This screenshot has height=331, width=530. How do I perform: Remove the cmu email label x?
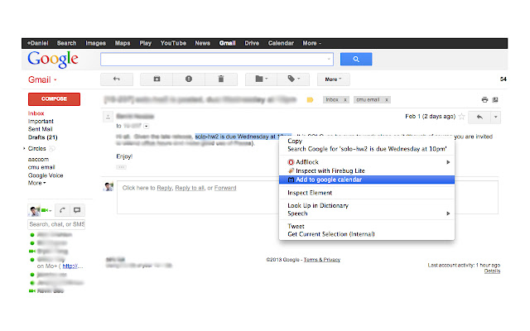(x=387, y=99)
